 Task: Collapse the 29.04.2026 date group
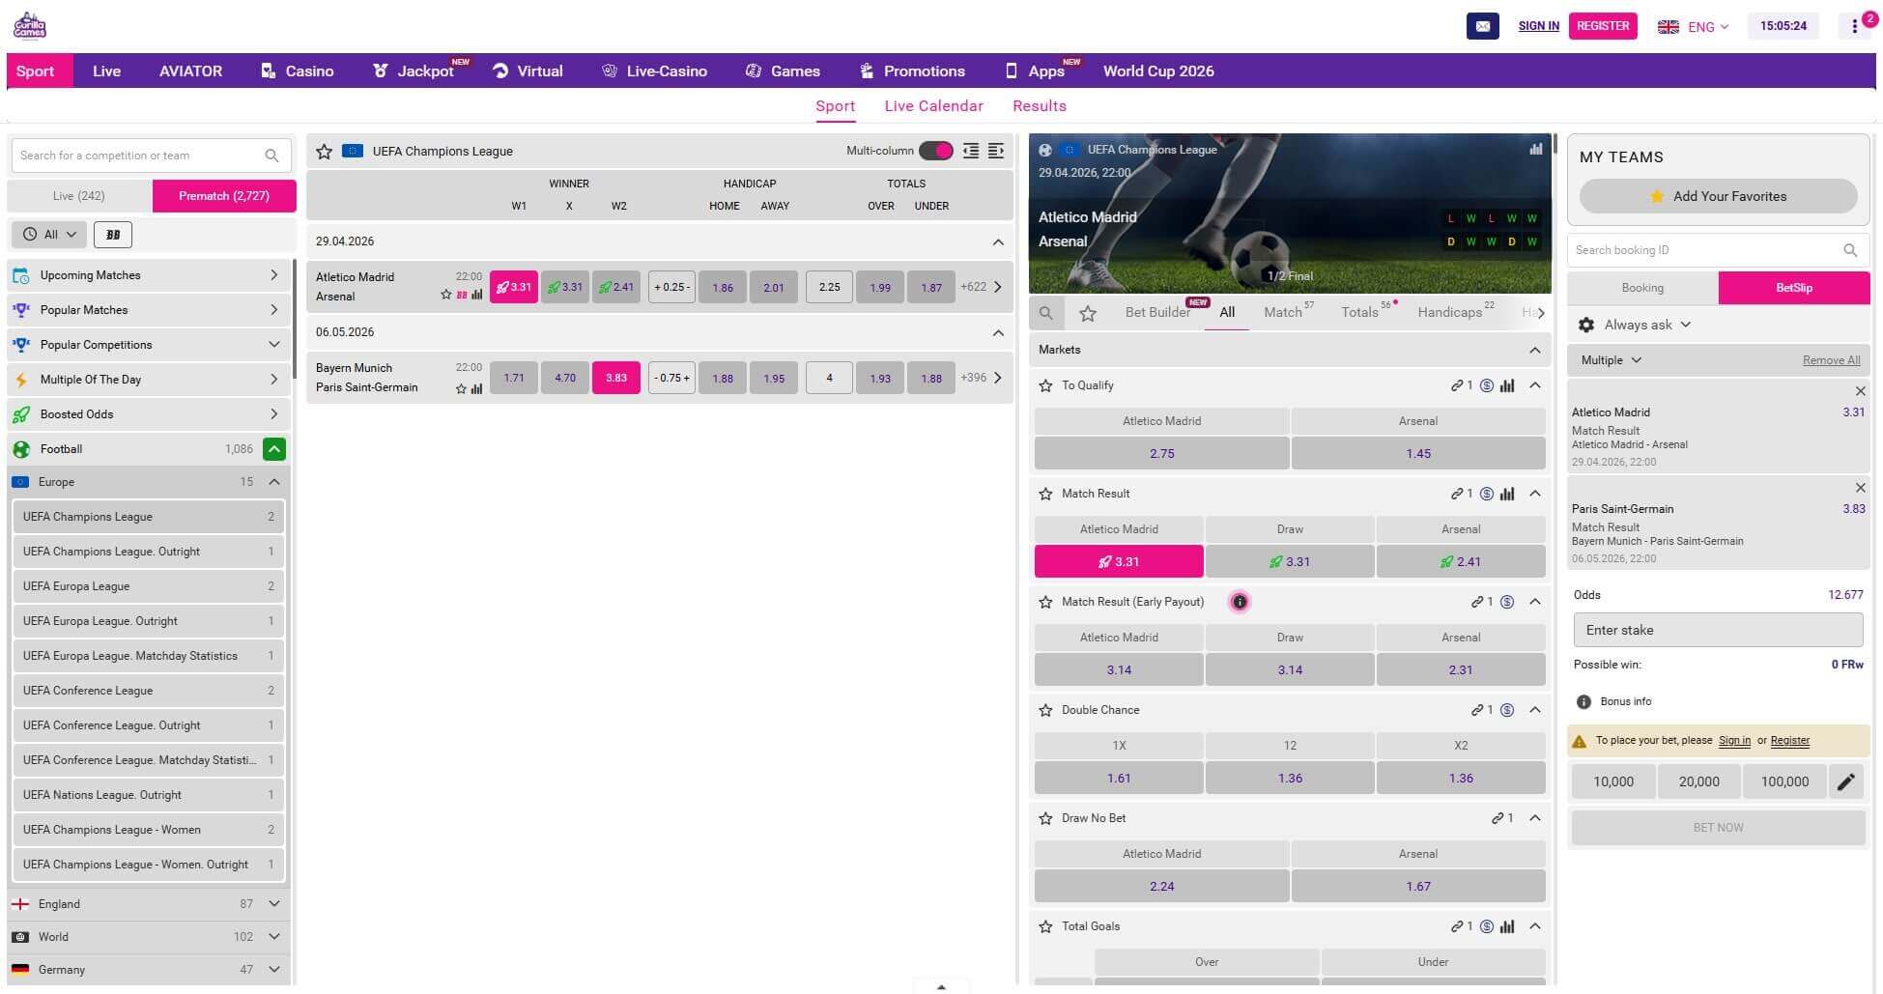click(998, 242)
